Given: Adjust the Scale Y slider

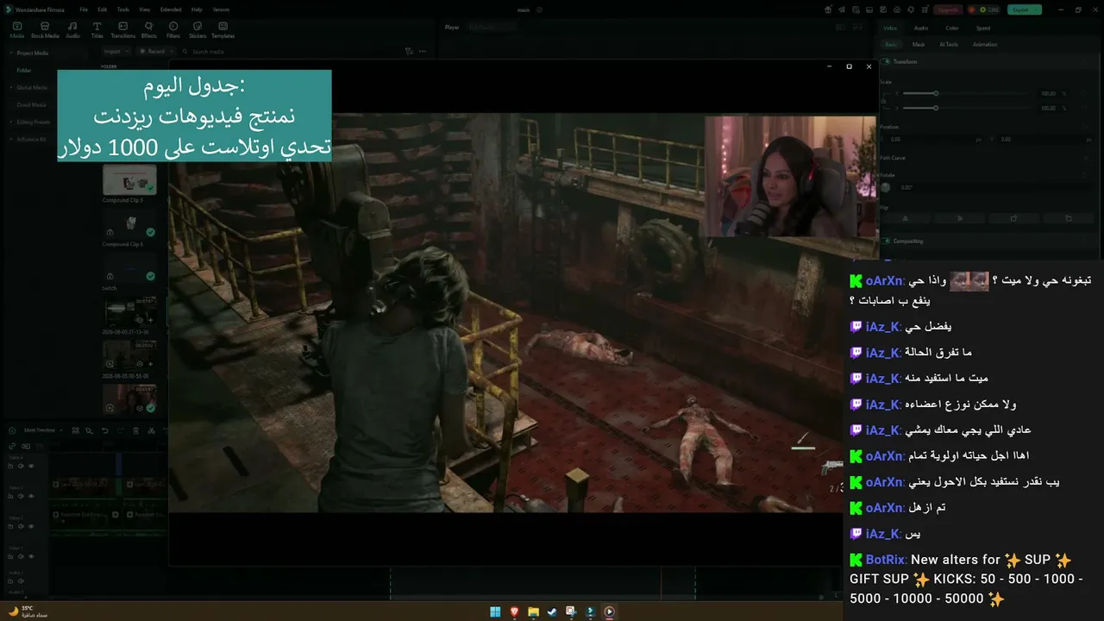Looking at the screenshot, I should click(x=936, y=108).
